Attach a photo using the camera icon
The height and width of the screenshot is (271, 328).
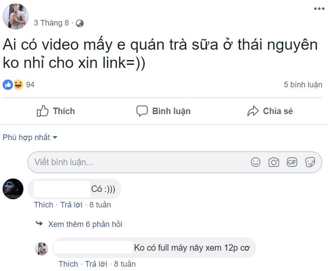pos(274,162)
